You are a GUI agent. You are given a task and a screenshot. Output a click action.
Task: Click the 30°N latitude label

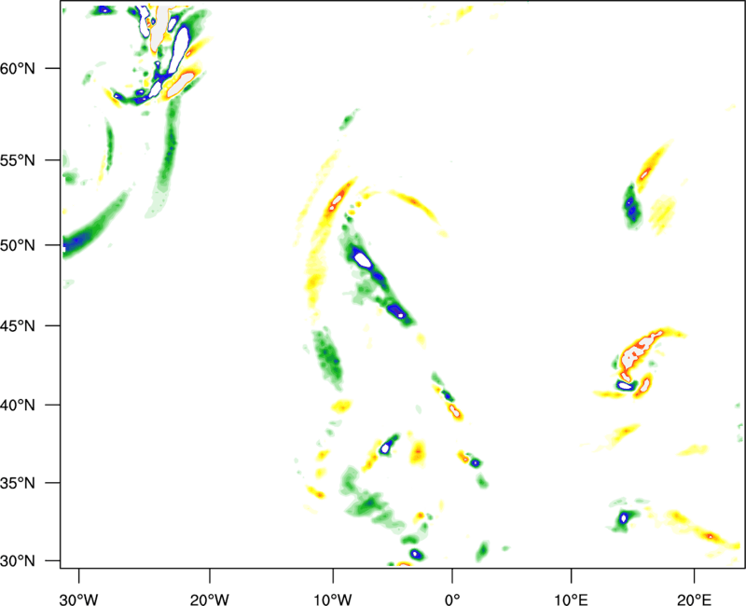(x=18, y=561)
